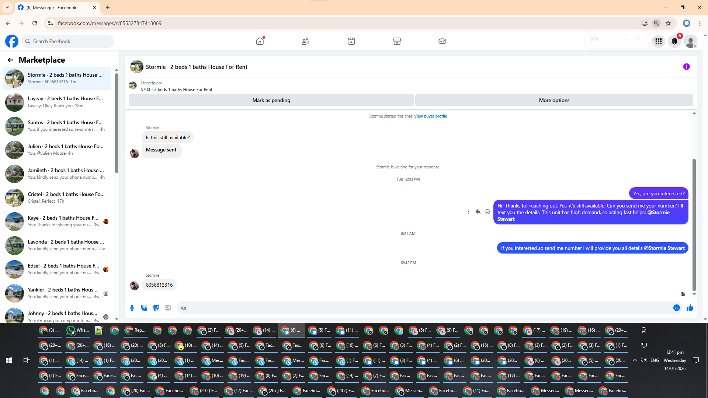The image size is (708, 398).
Task: Open the GIF picker icon
Action: [x=168, y=308]
